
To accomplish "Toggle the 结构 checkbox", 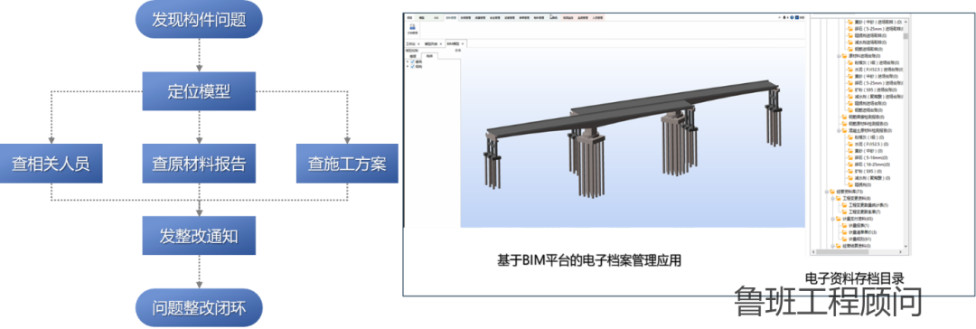I will point(412,67).
